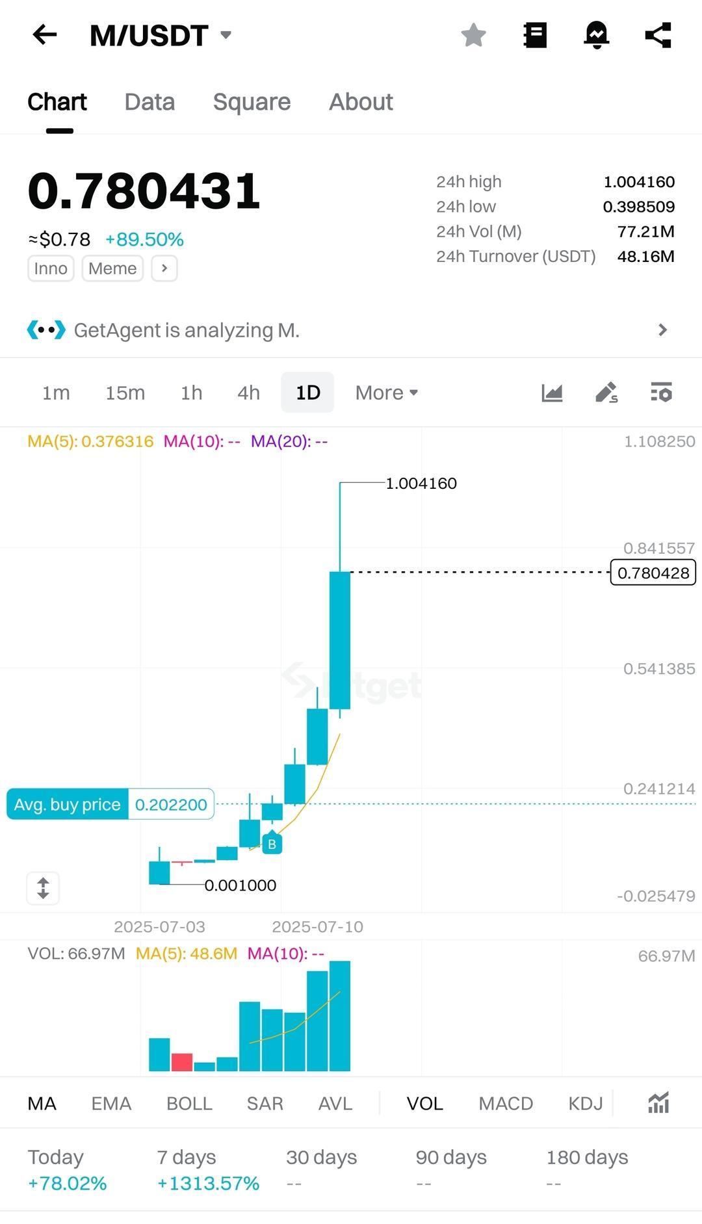Click the vertical chart resize handle
702x1224 pixels.
click(x=43, y=888)
